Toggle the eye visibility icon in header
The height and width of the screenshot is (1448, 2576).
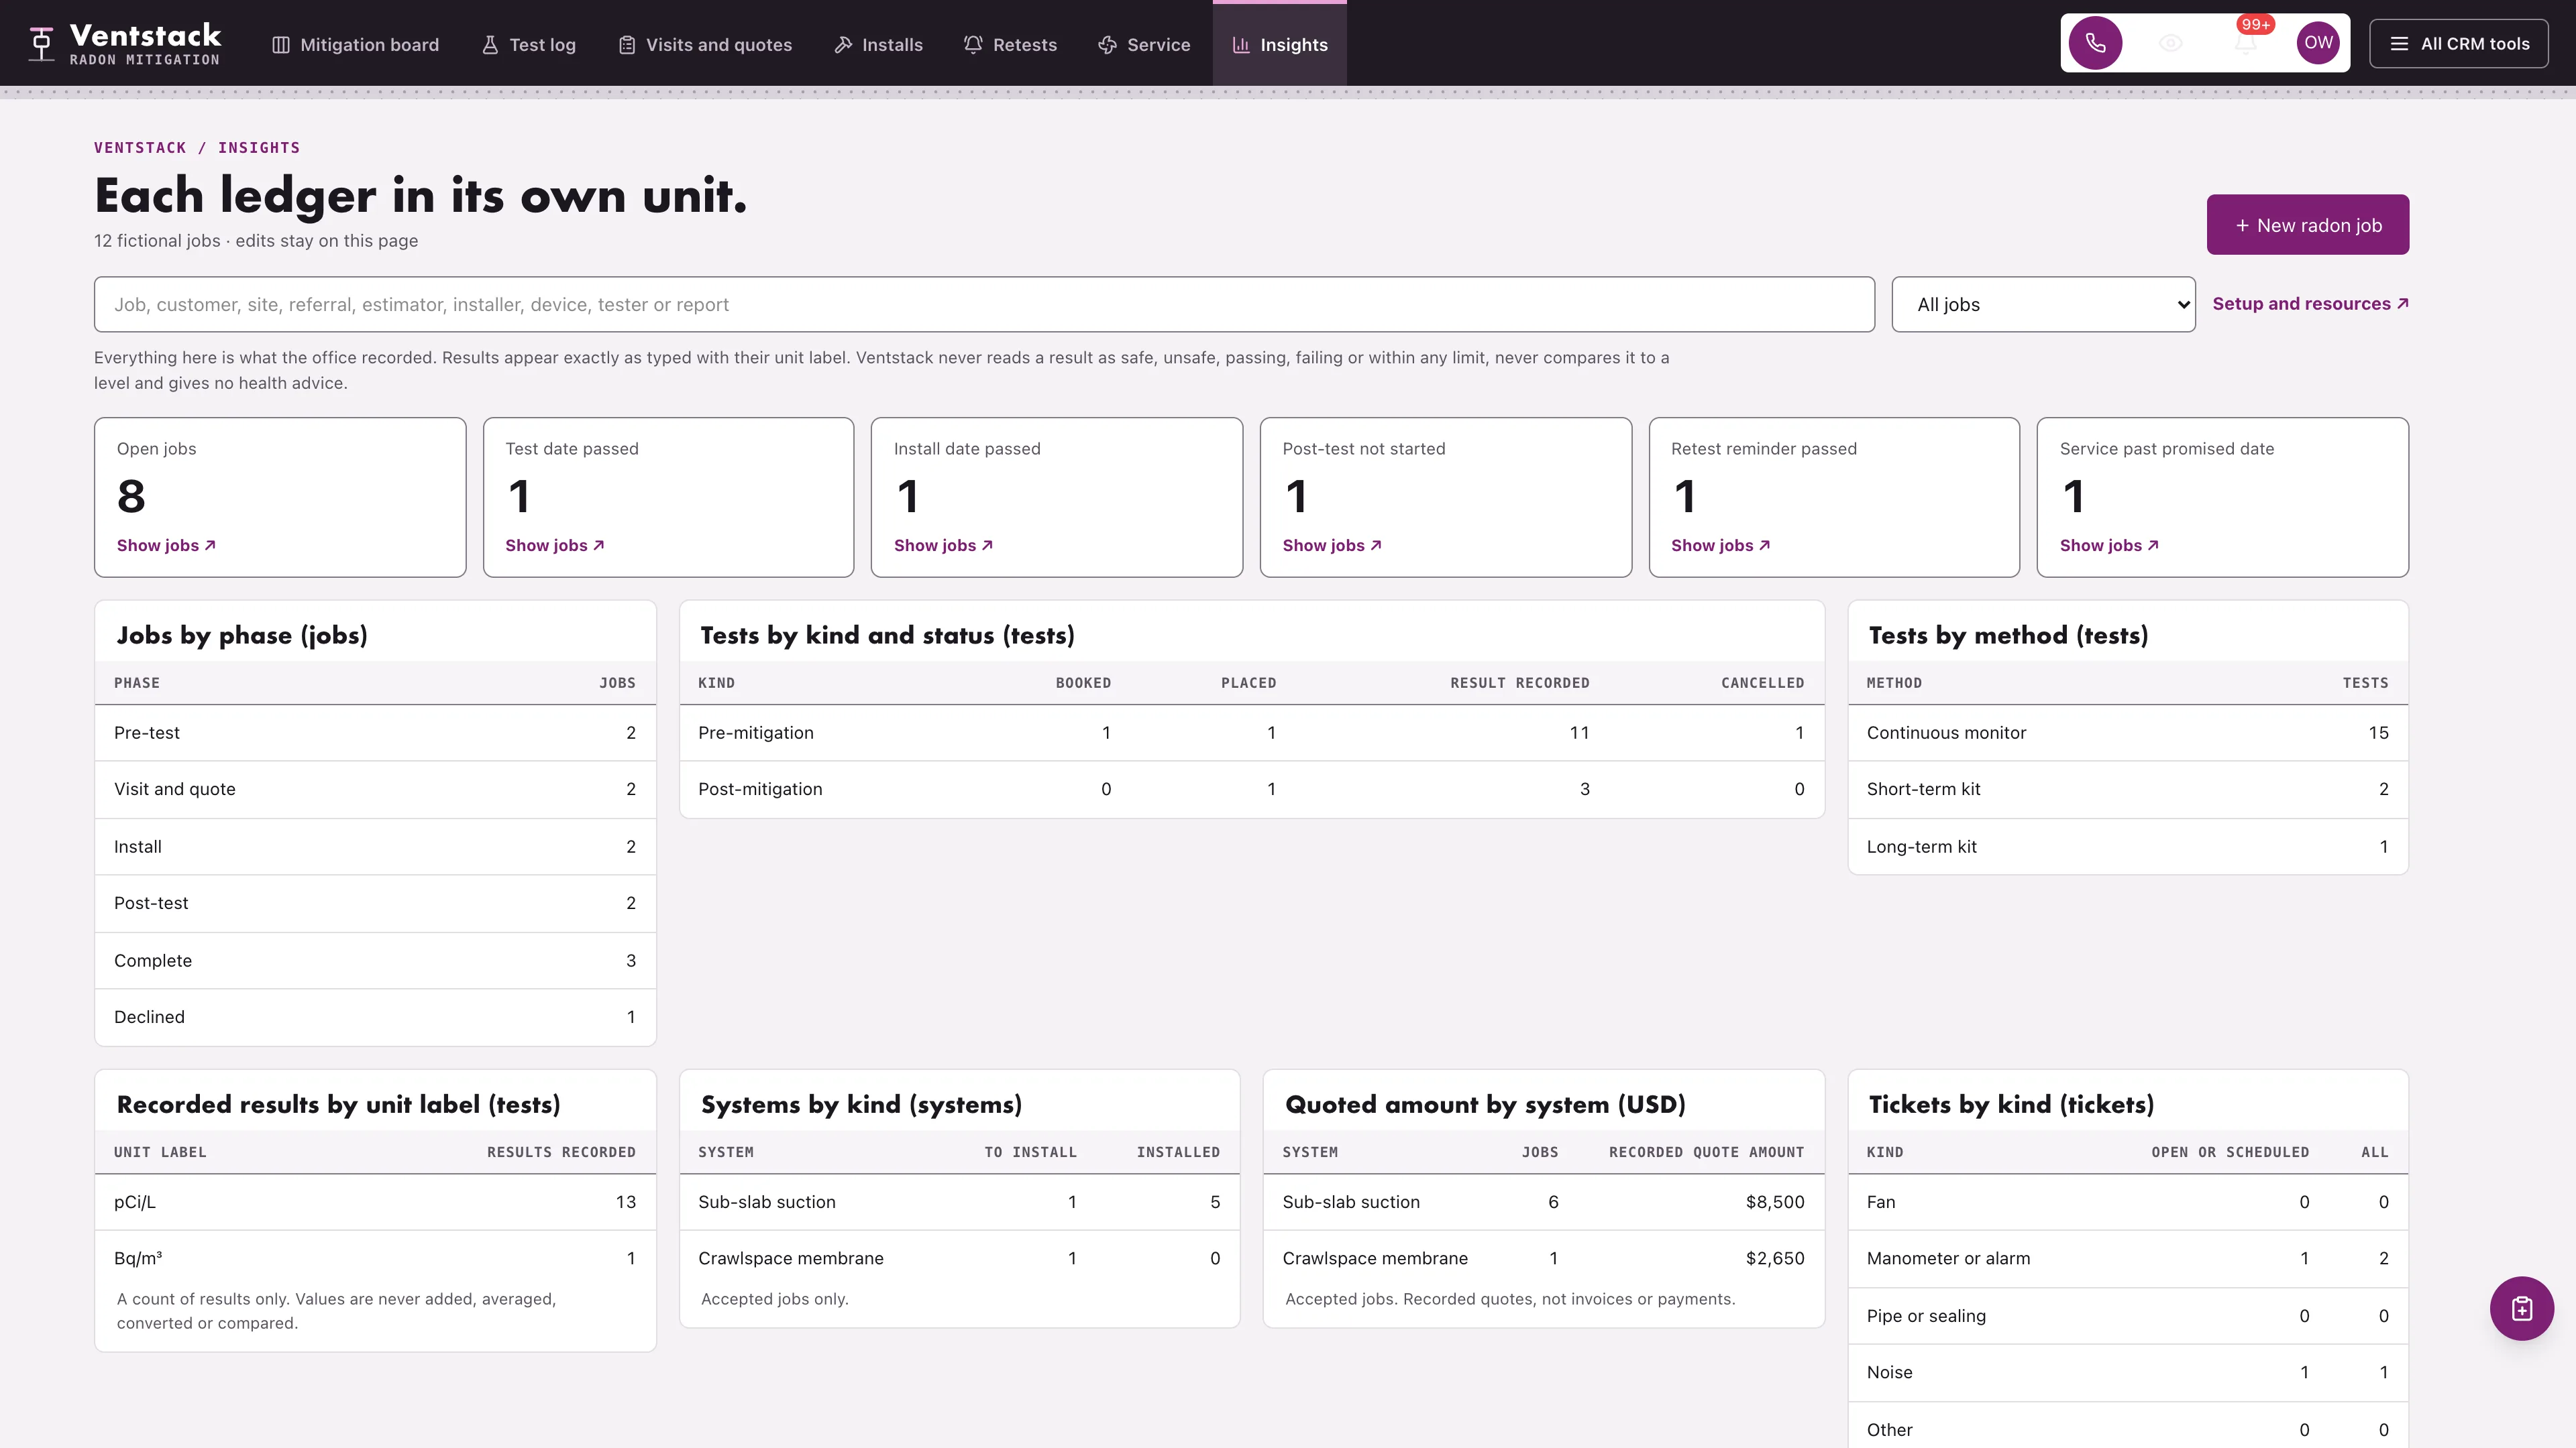(x=2170, y=43)
